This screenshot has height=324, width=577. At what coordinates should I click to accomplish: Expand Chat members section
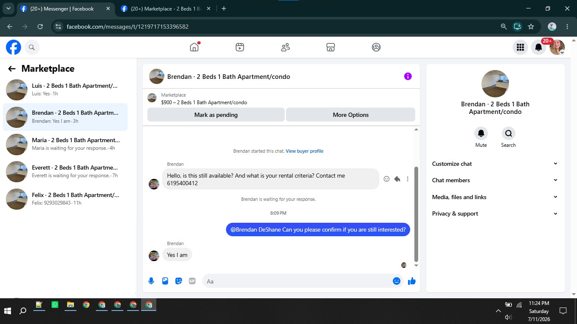(x=495, y=180)
